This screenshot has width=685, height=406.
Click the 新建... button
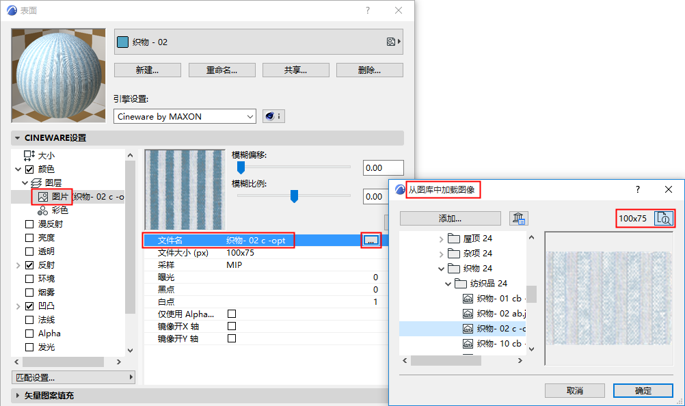pos(148,70)
